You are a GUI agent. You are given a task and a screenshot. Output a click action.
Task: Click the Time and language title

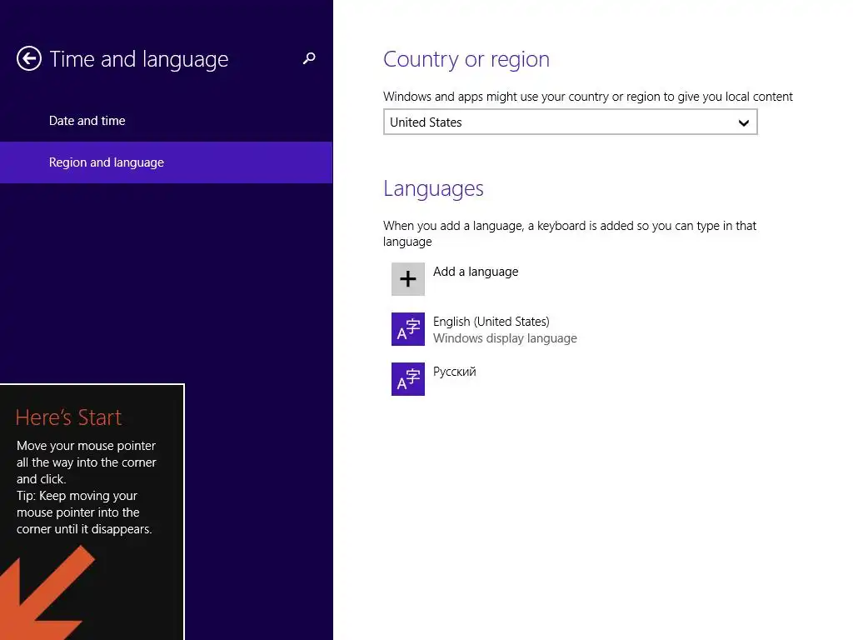pos(139,59)
